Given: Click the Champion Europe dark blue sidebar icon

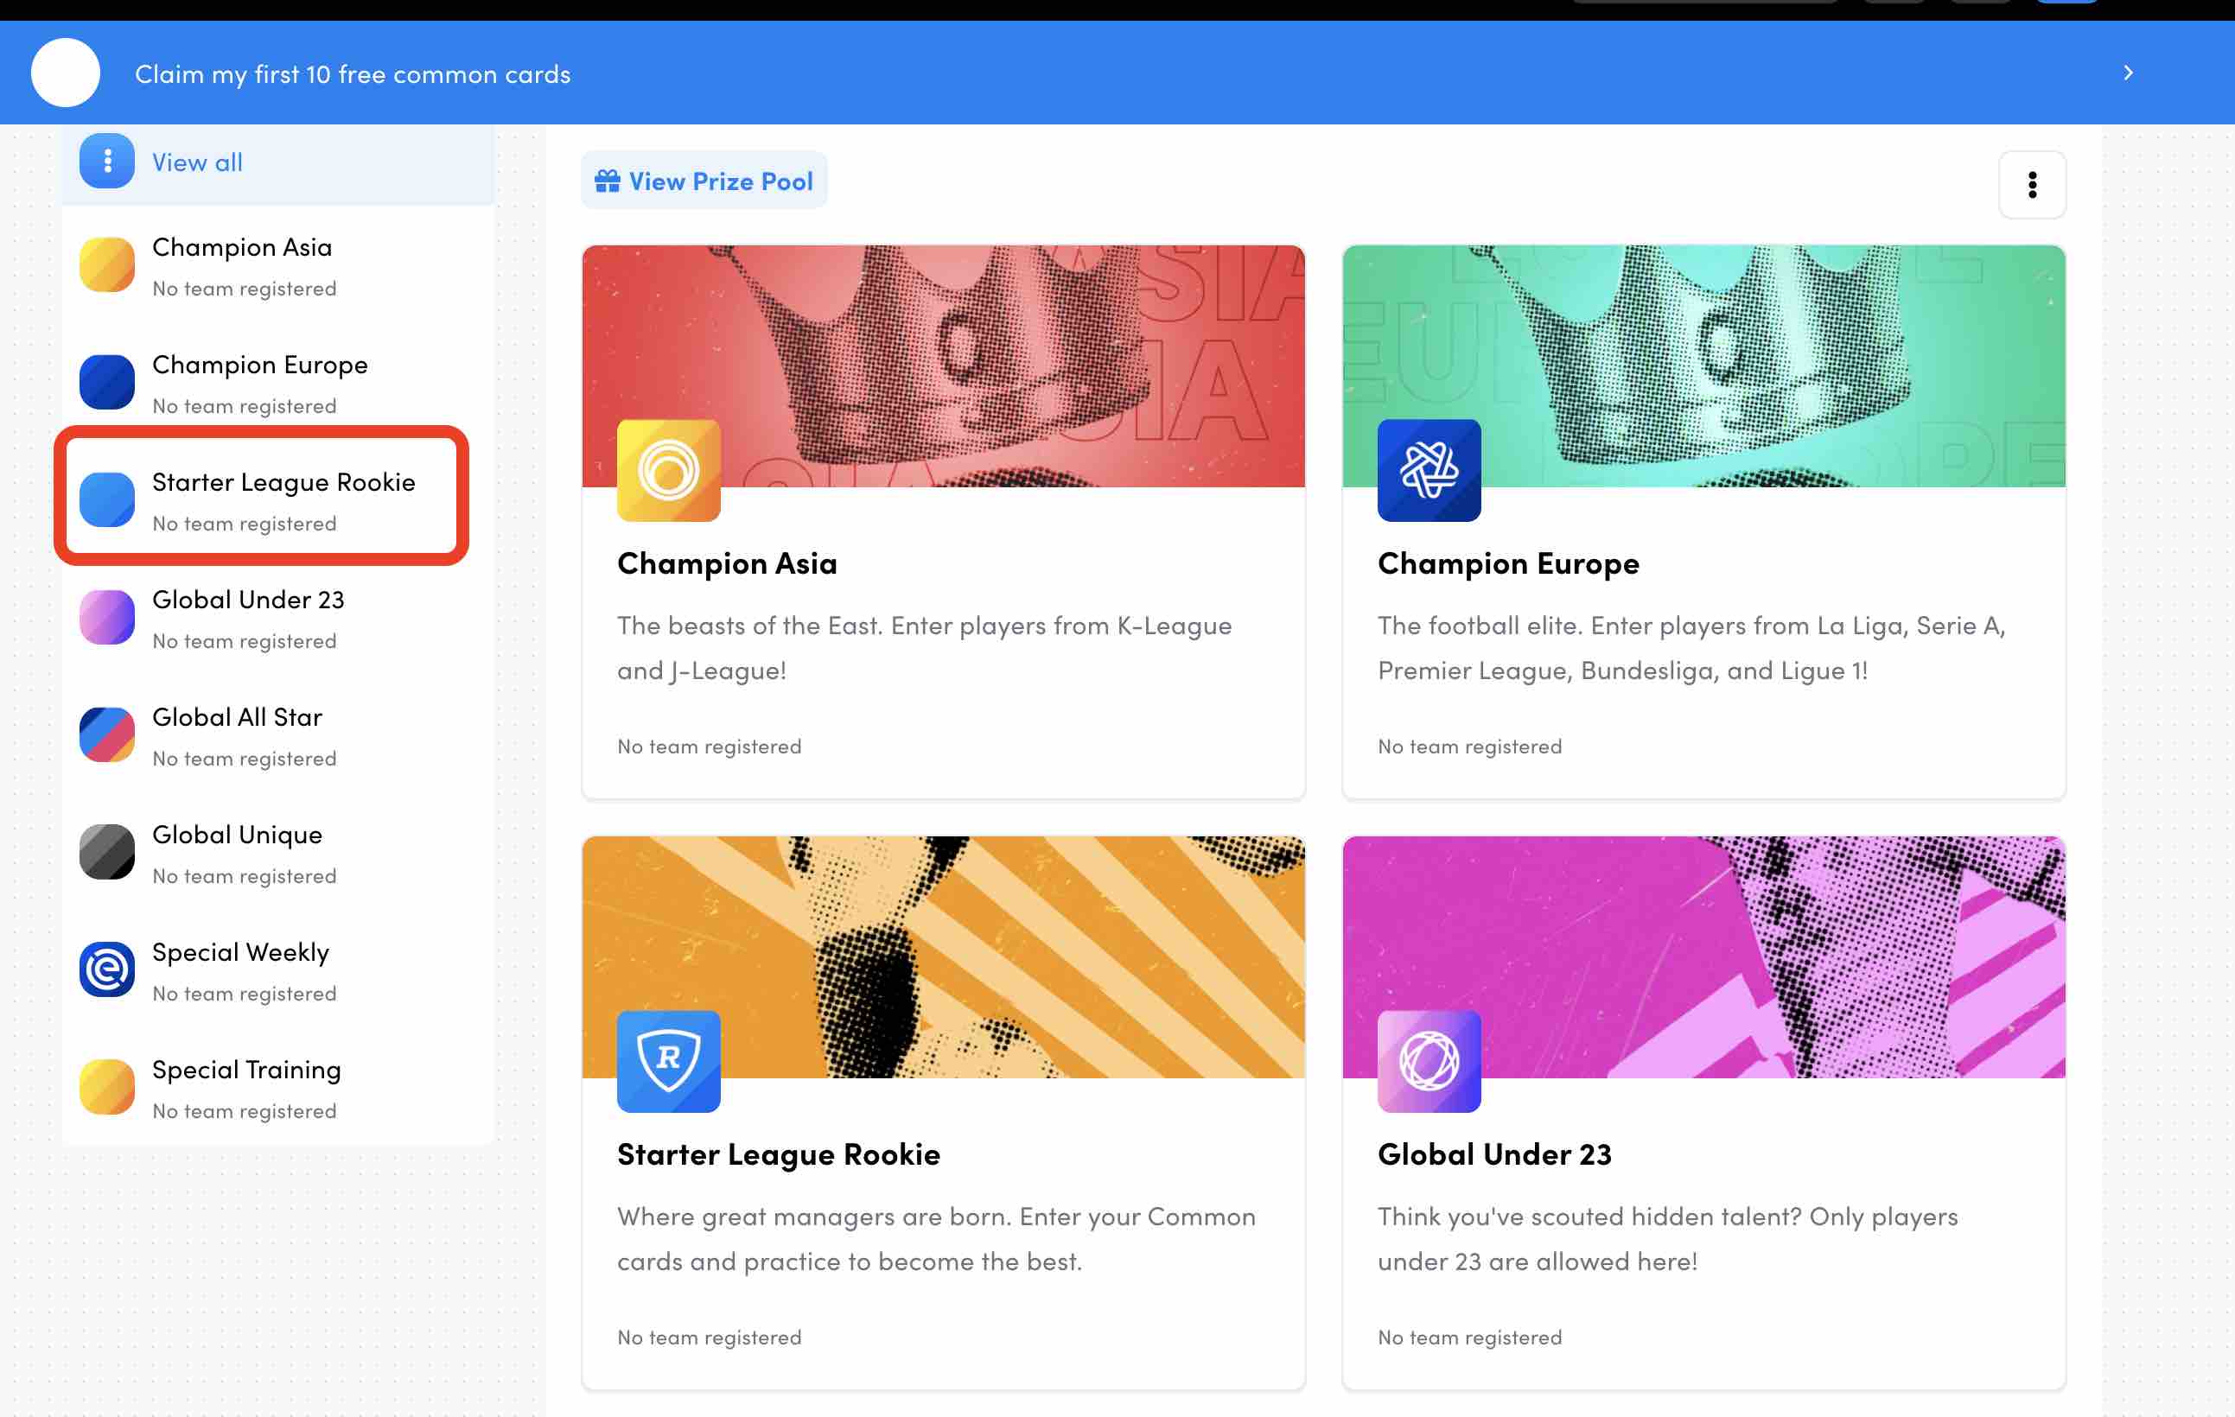Looking at the screenshot, I should (x=107, y=382).
